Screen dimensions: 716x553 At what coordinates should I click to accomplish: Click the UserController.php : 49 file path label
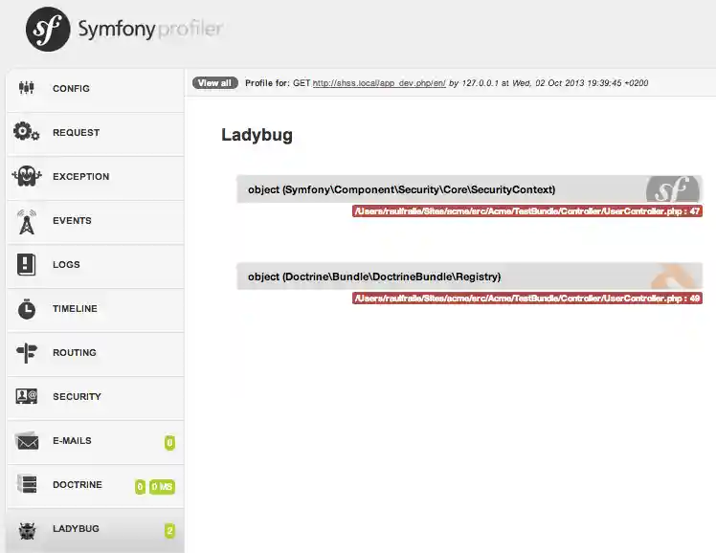[x=527, y=299]
